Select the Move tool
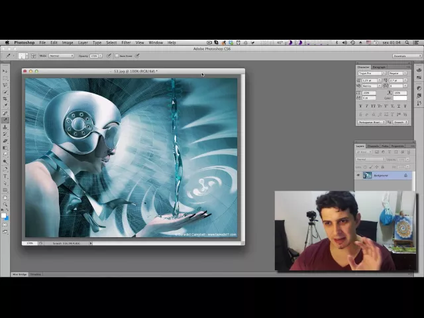 coord(5,71)
